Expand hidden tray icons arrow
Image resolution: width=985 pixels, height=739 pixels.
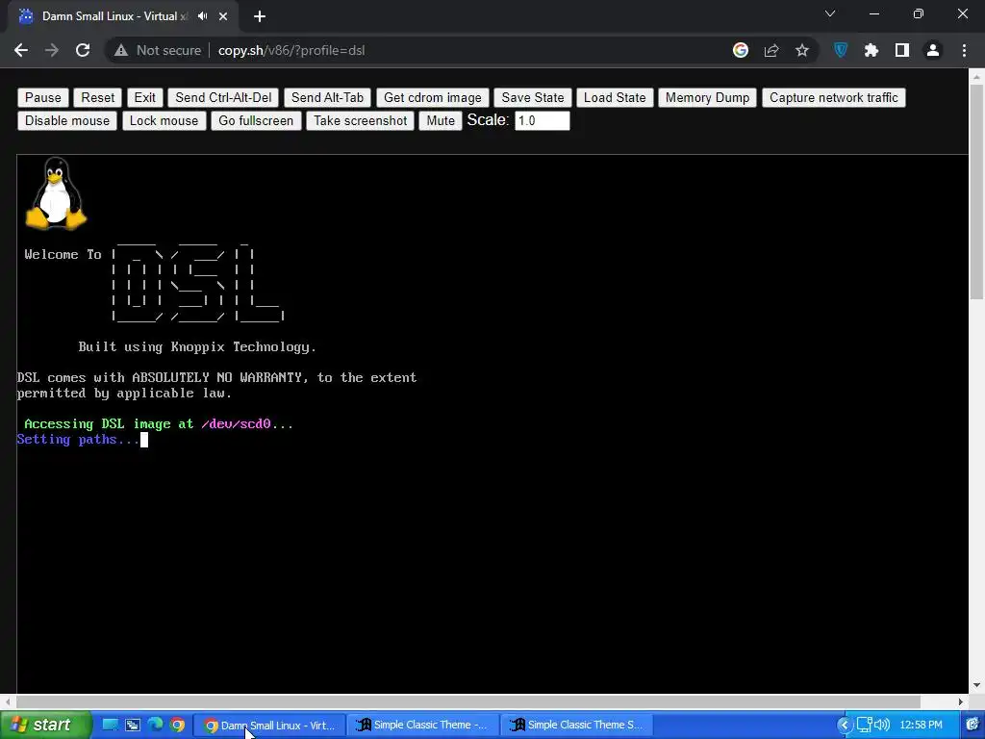845,726
